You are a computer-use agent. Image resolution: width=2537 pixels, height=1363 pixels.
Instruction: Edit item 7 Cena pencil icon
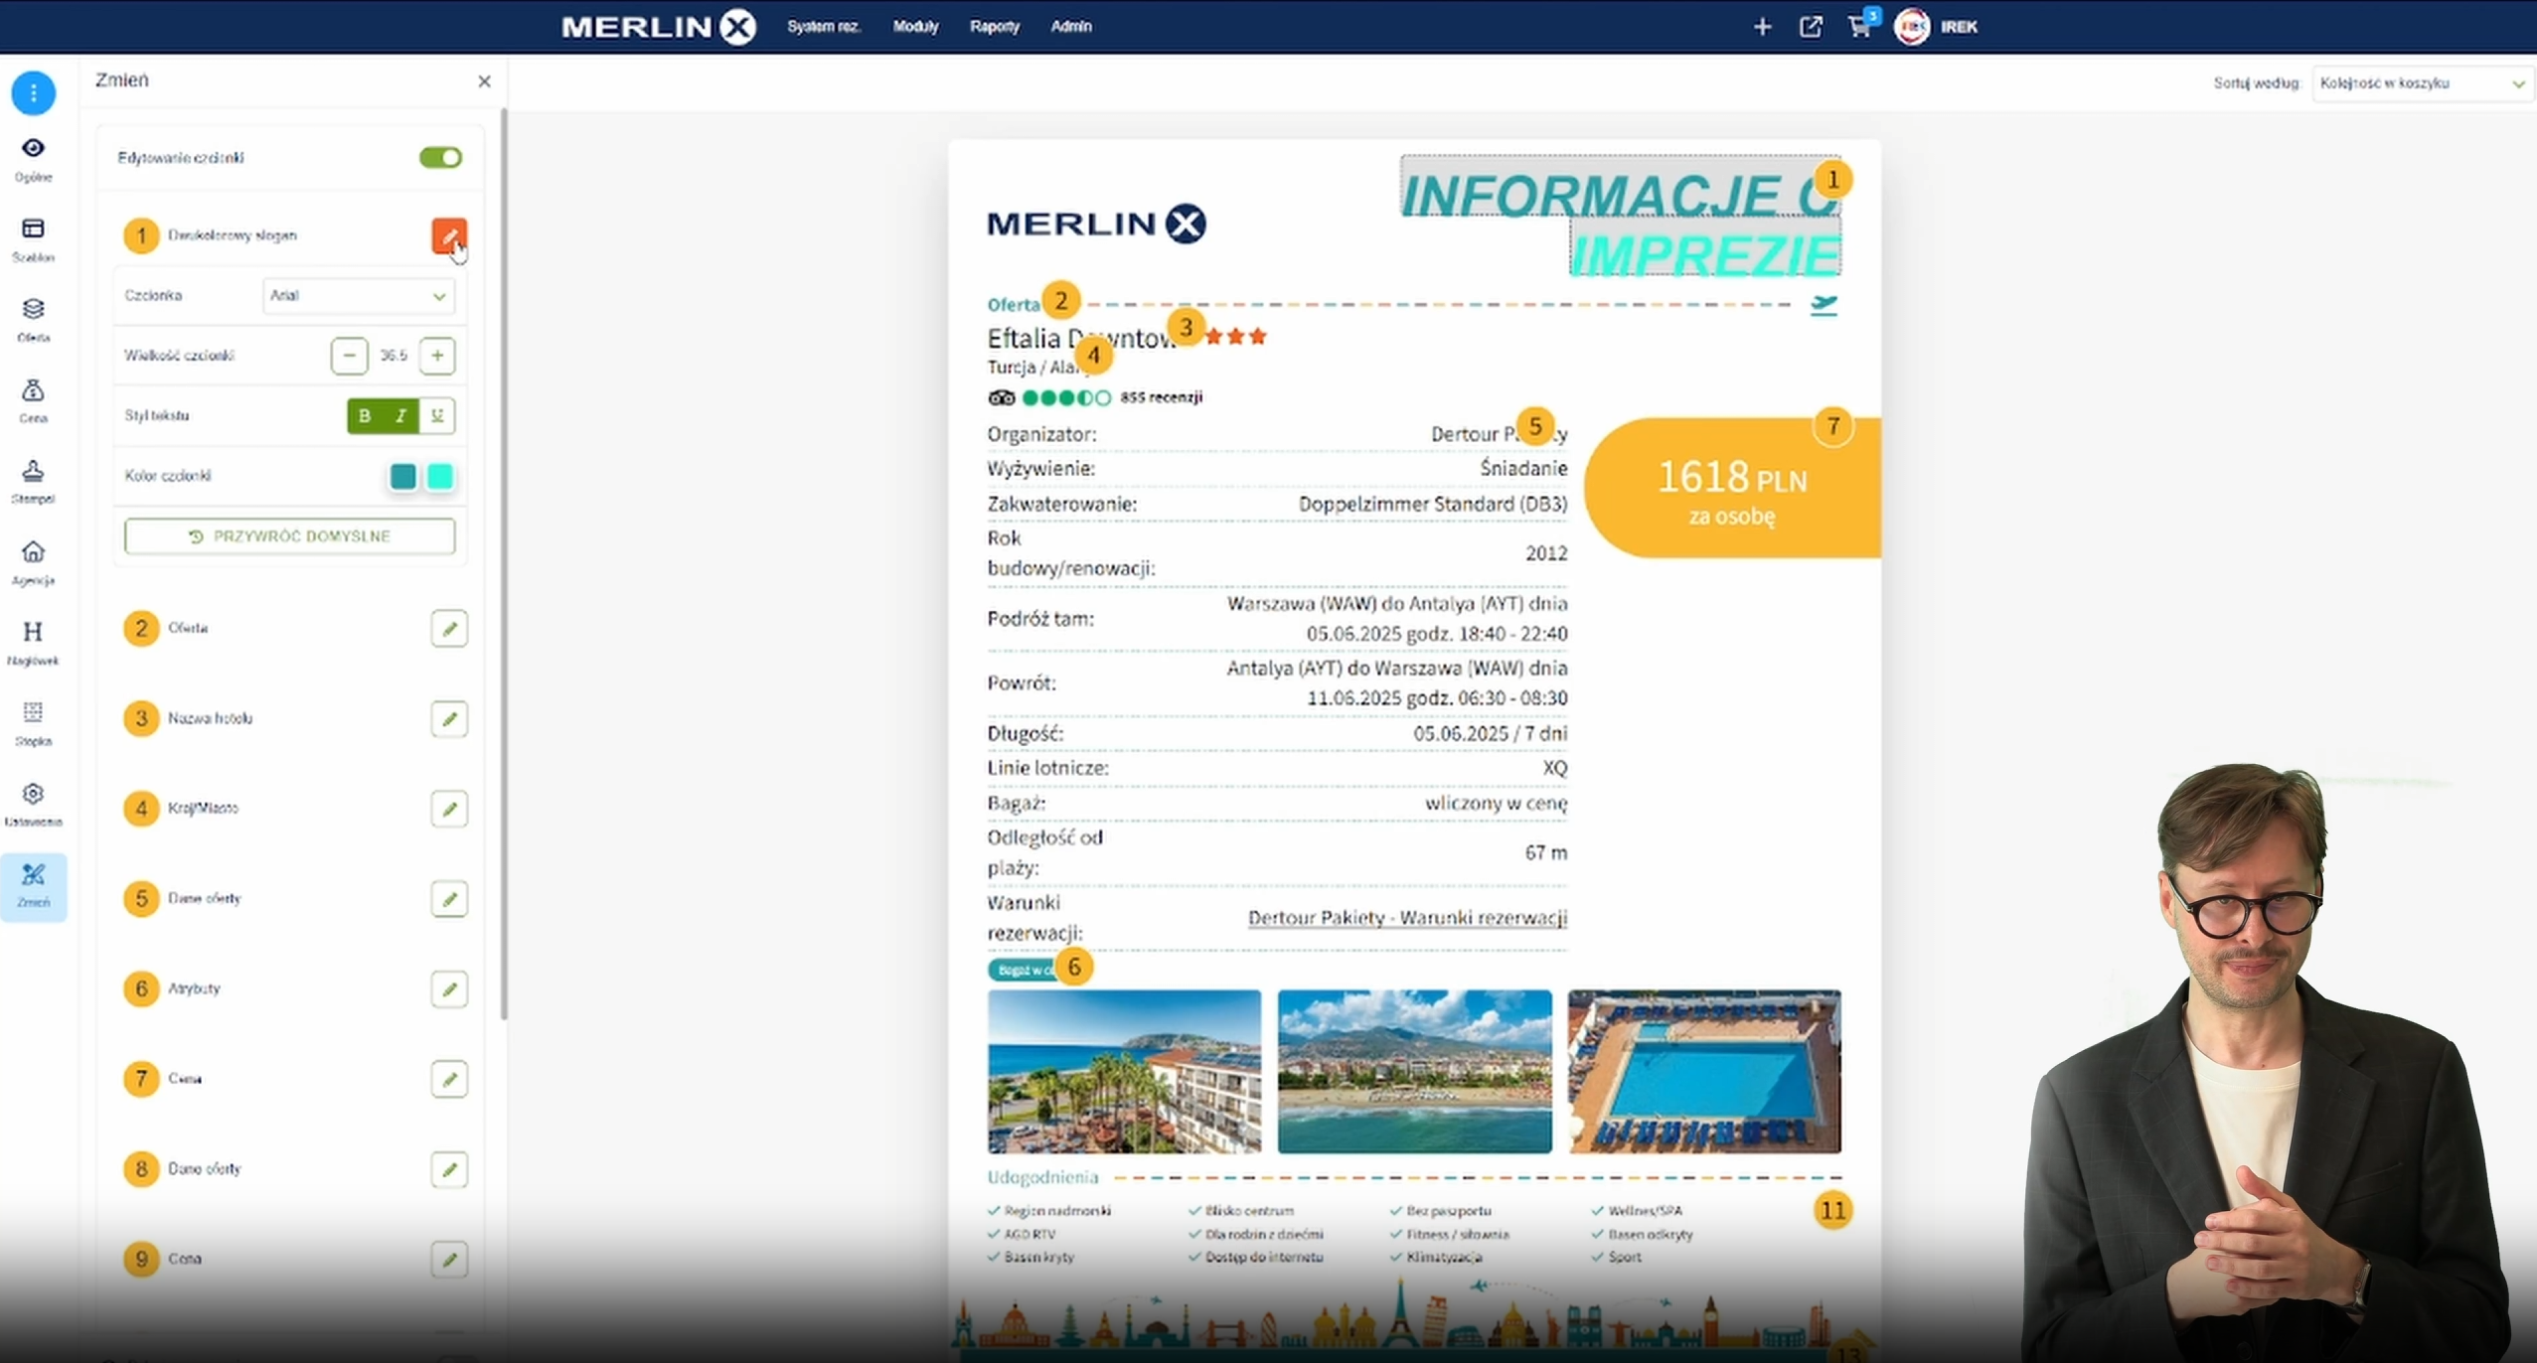[449, 1079]
